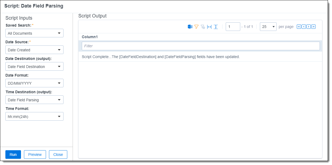Click the Preview button
The height and width of the screenshot is (165, 332).
tap(35, 155)
